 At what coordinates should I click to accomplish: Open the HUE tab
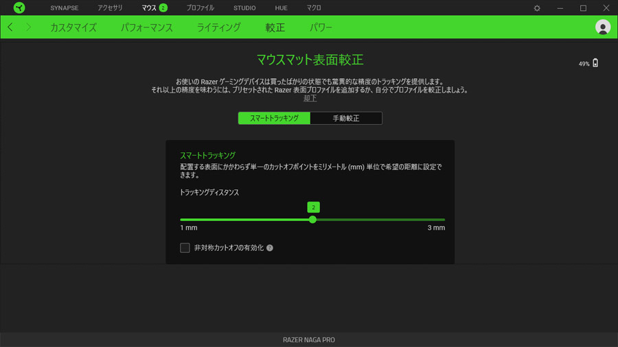click(x=281, y=8)
